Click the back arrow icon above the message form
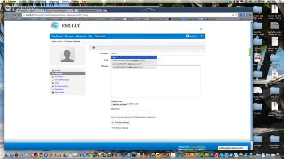The width and height of the screenshot is (284, 159). coord(94,47)
